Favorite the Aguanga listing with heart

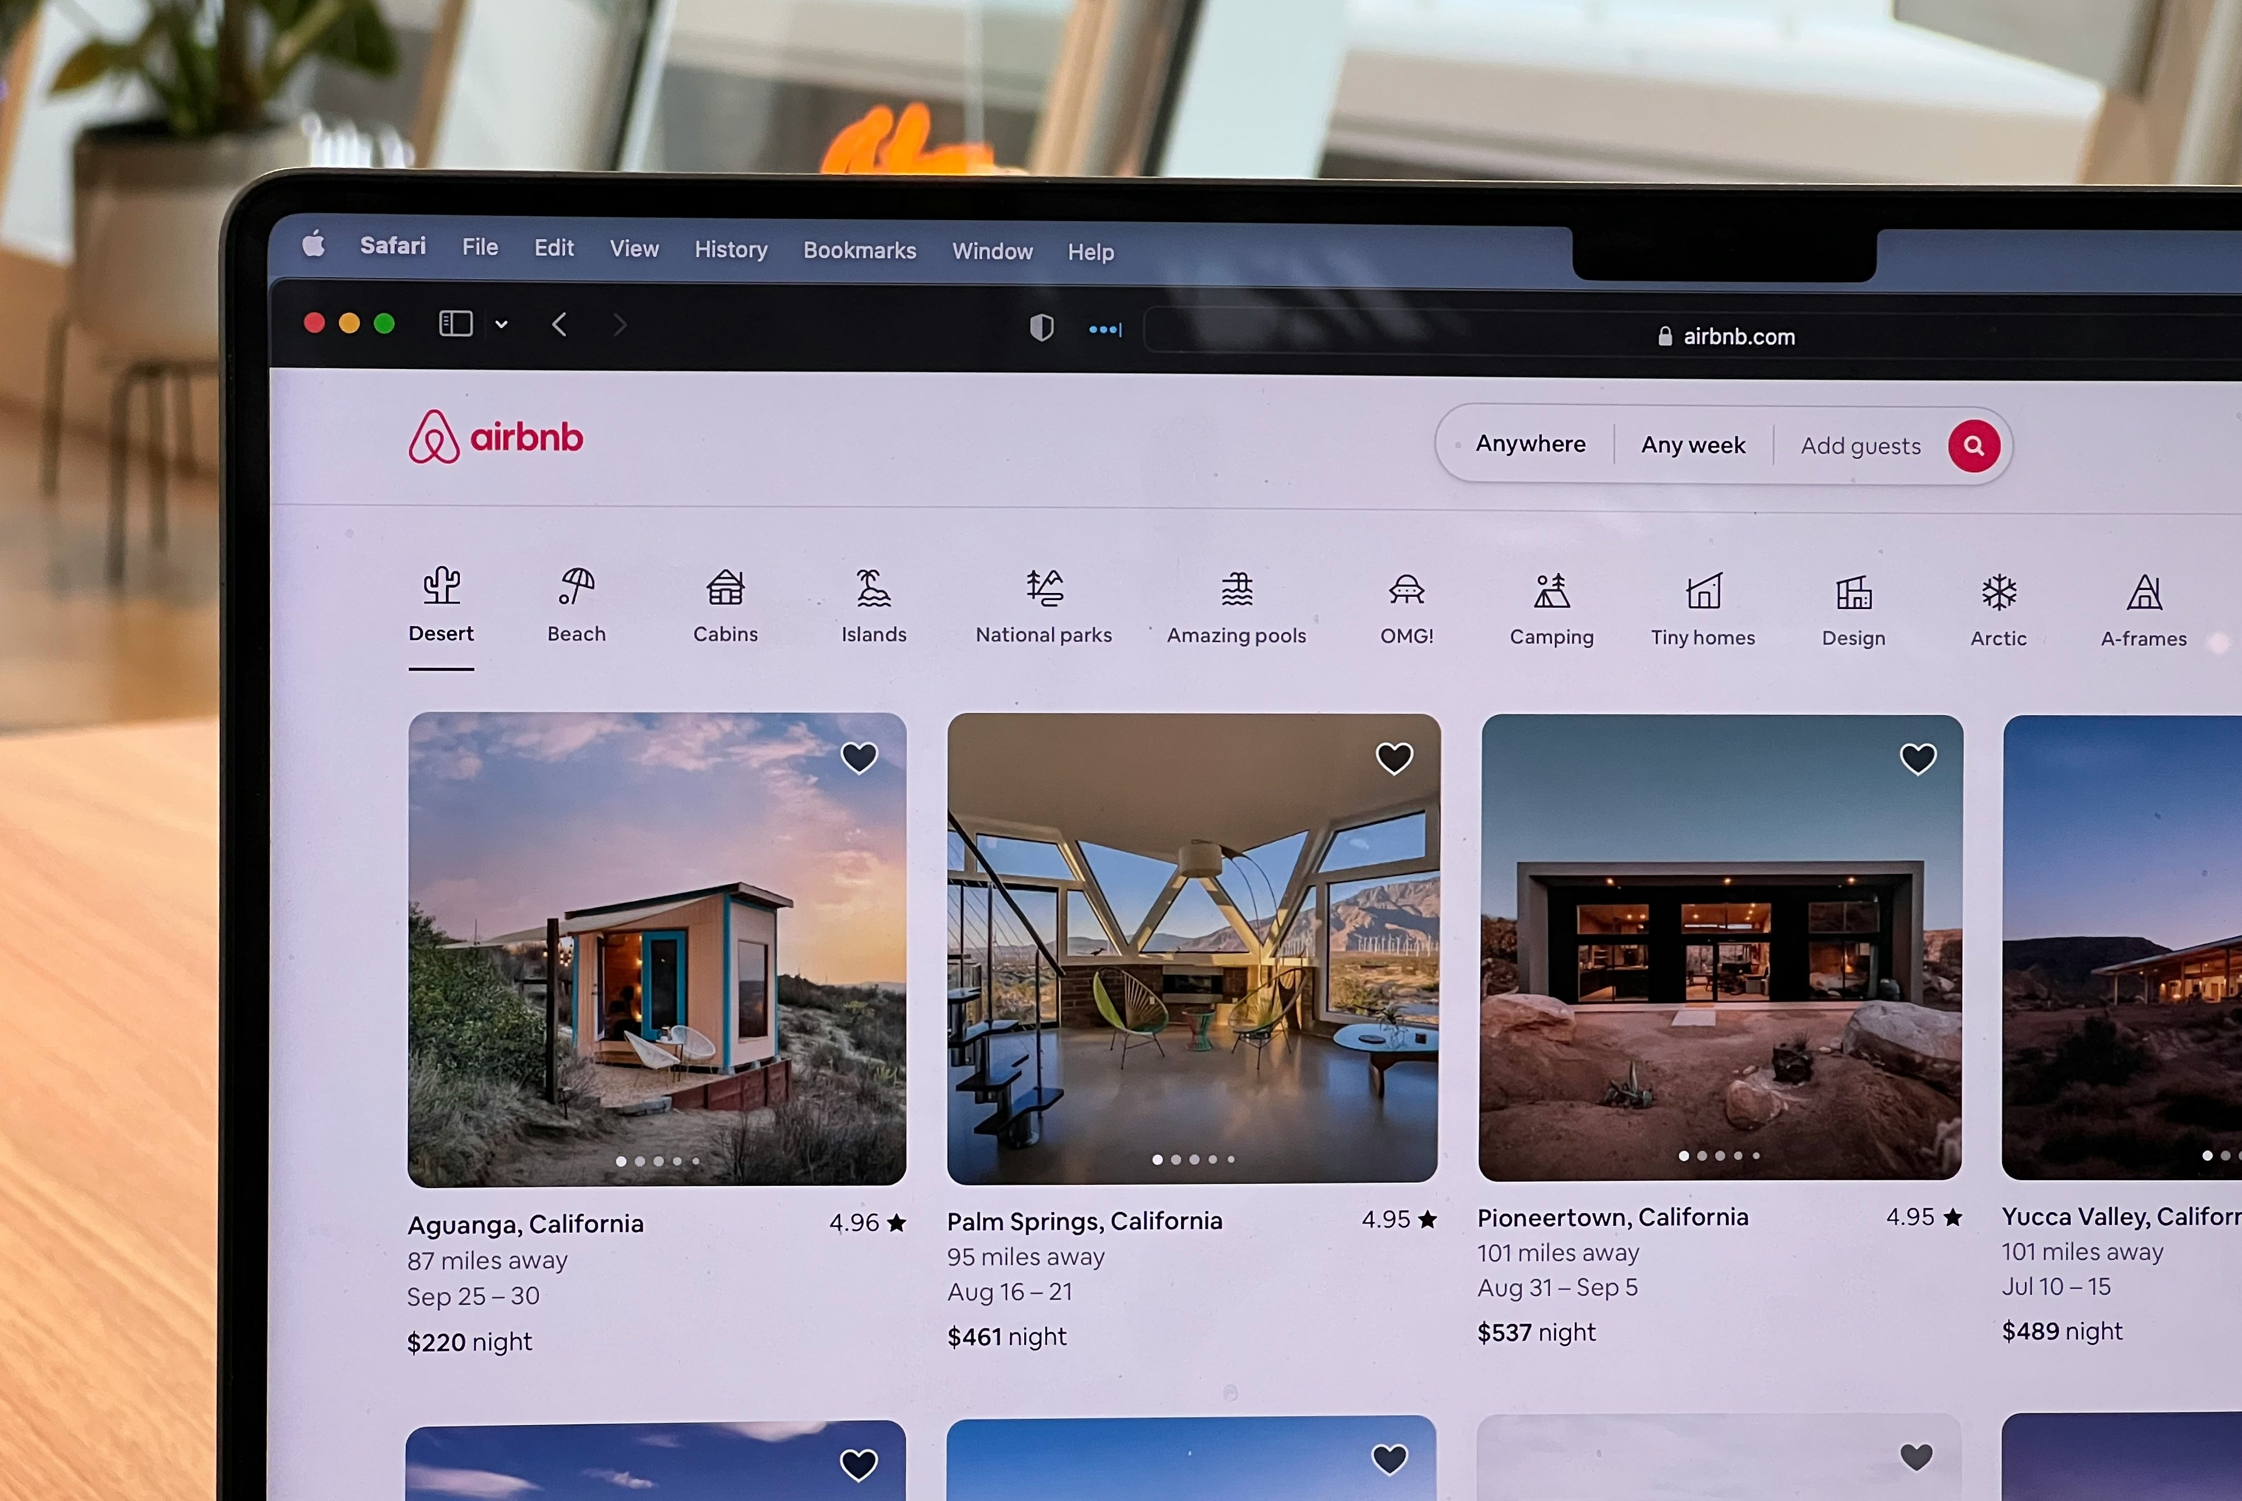tap(859, 758)
